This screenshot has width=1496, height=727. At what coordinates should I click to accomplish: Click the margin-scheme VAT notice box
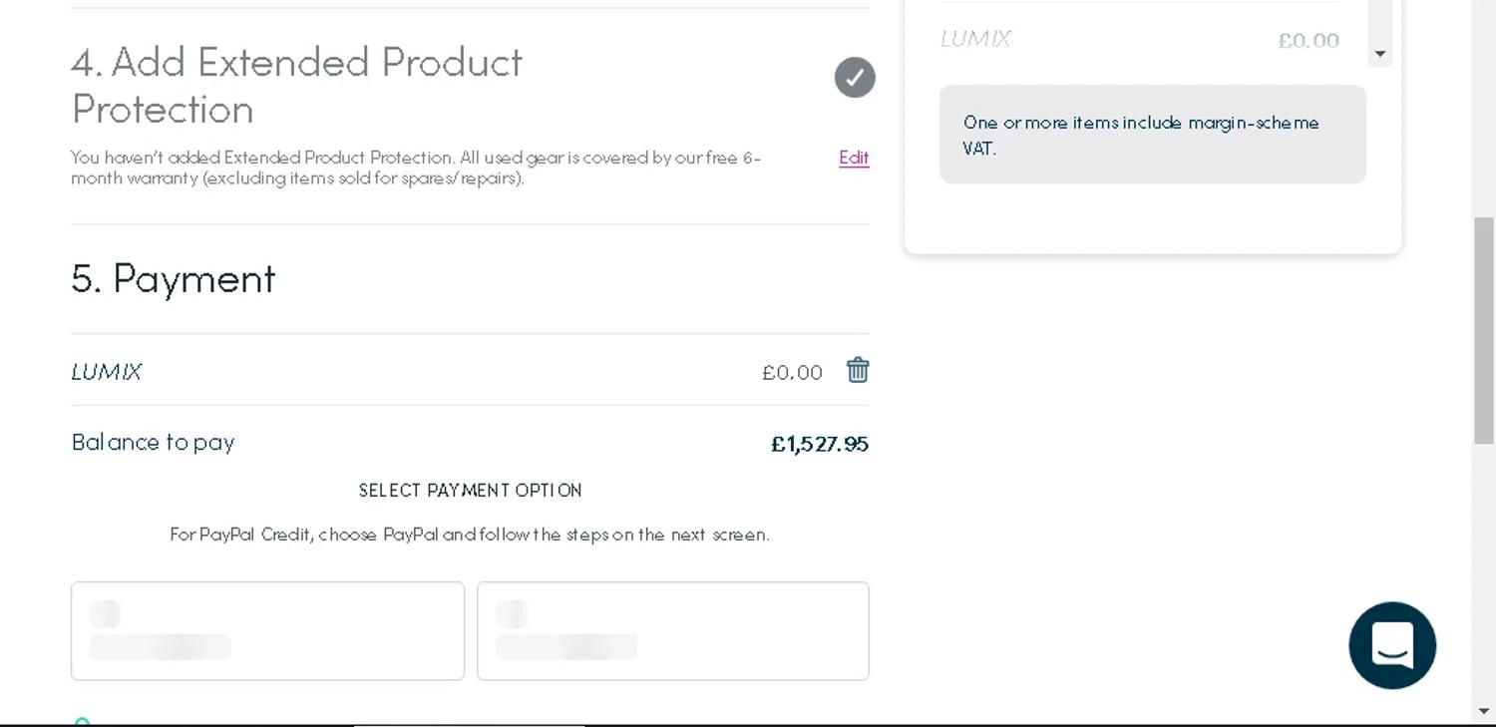coord(1152,135)
